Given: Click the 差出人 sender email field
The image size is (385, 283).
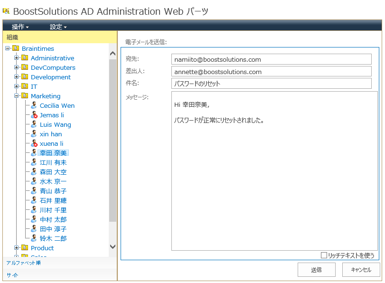Looking at the screenshot, I should point(272,72).
